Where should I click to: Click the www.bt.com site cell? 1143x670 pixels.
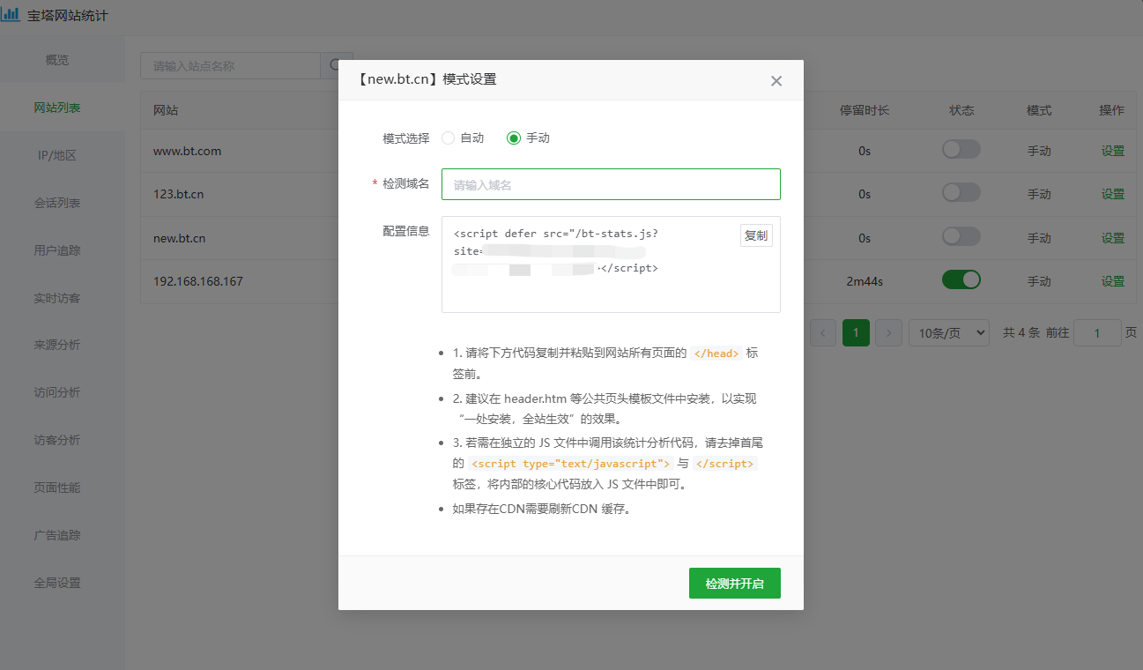[x=187, y=151]
